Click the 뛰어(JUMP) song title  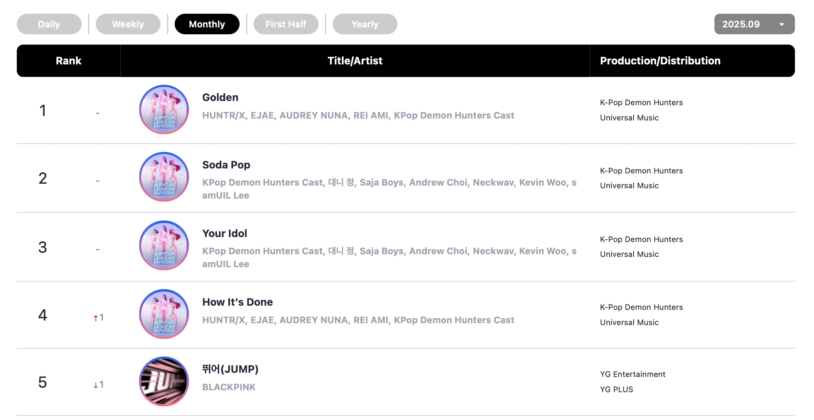point(230,369)
